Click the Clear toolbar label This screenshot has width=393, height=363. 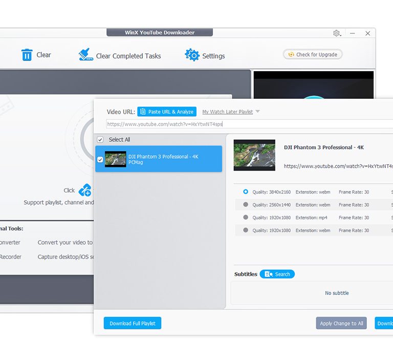coord(43,55)
